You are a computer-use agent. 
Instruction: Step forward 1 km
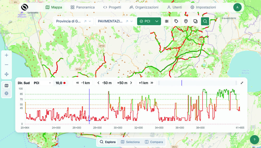(146, 83)
